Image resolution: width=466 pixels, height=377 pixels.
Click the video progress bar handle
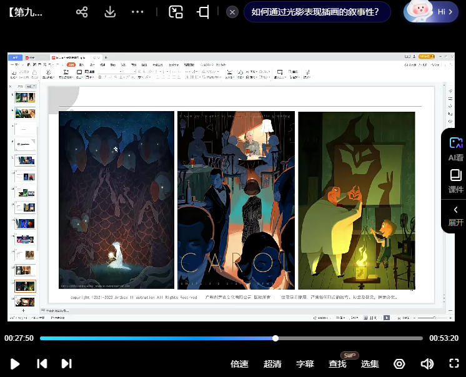(x=275, y=338)
